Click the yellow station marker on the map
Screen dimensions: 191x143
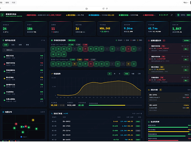(x=33, y=120)
